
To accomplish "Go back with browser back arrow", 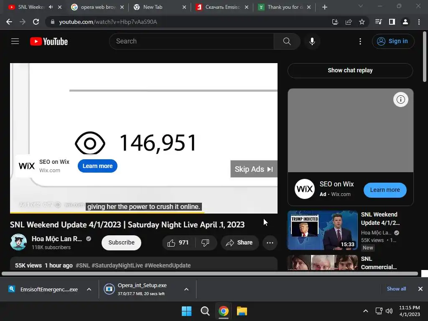I will 9,22.
